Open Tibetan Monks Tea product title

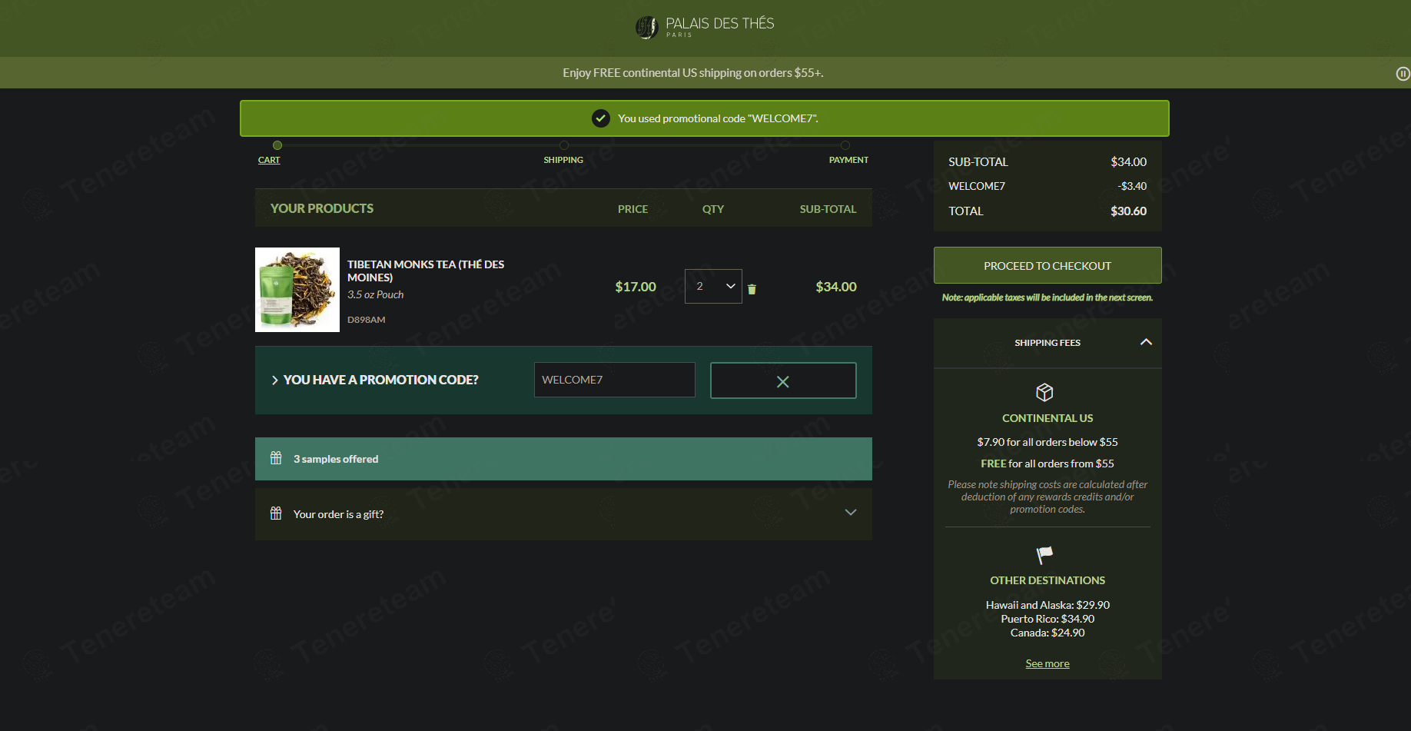pos(426,271)
